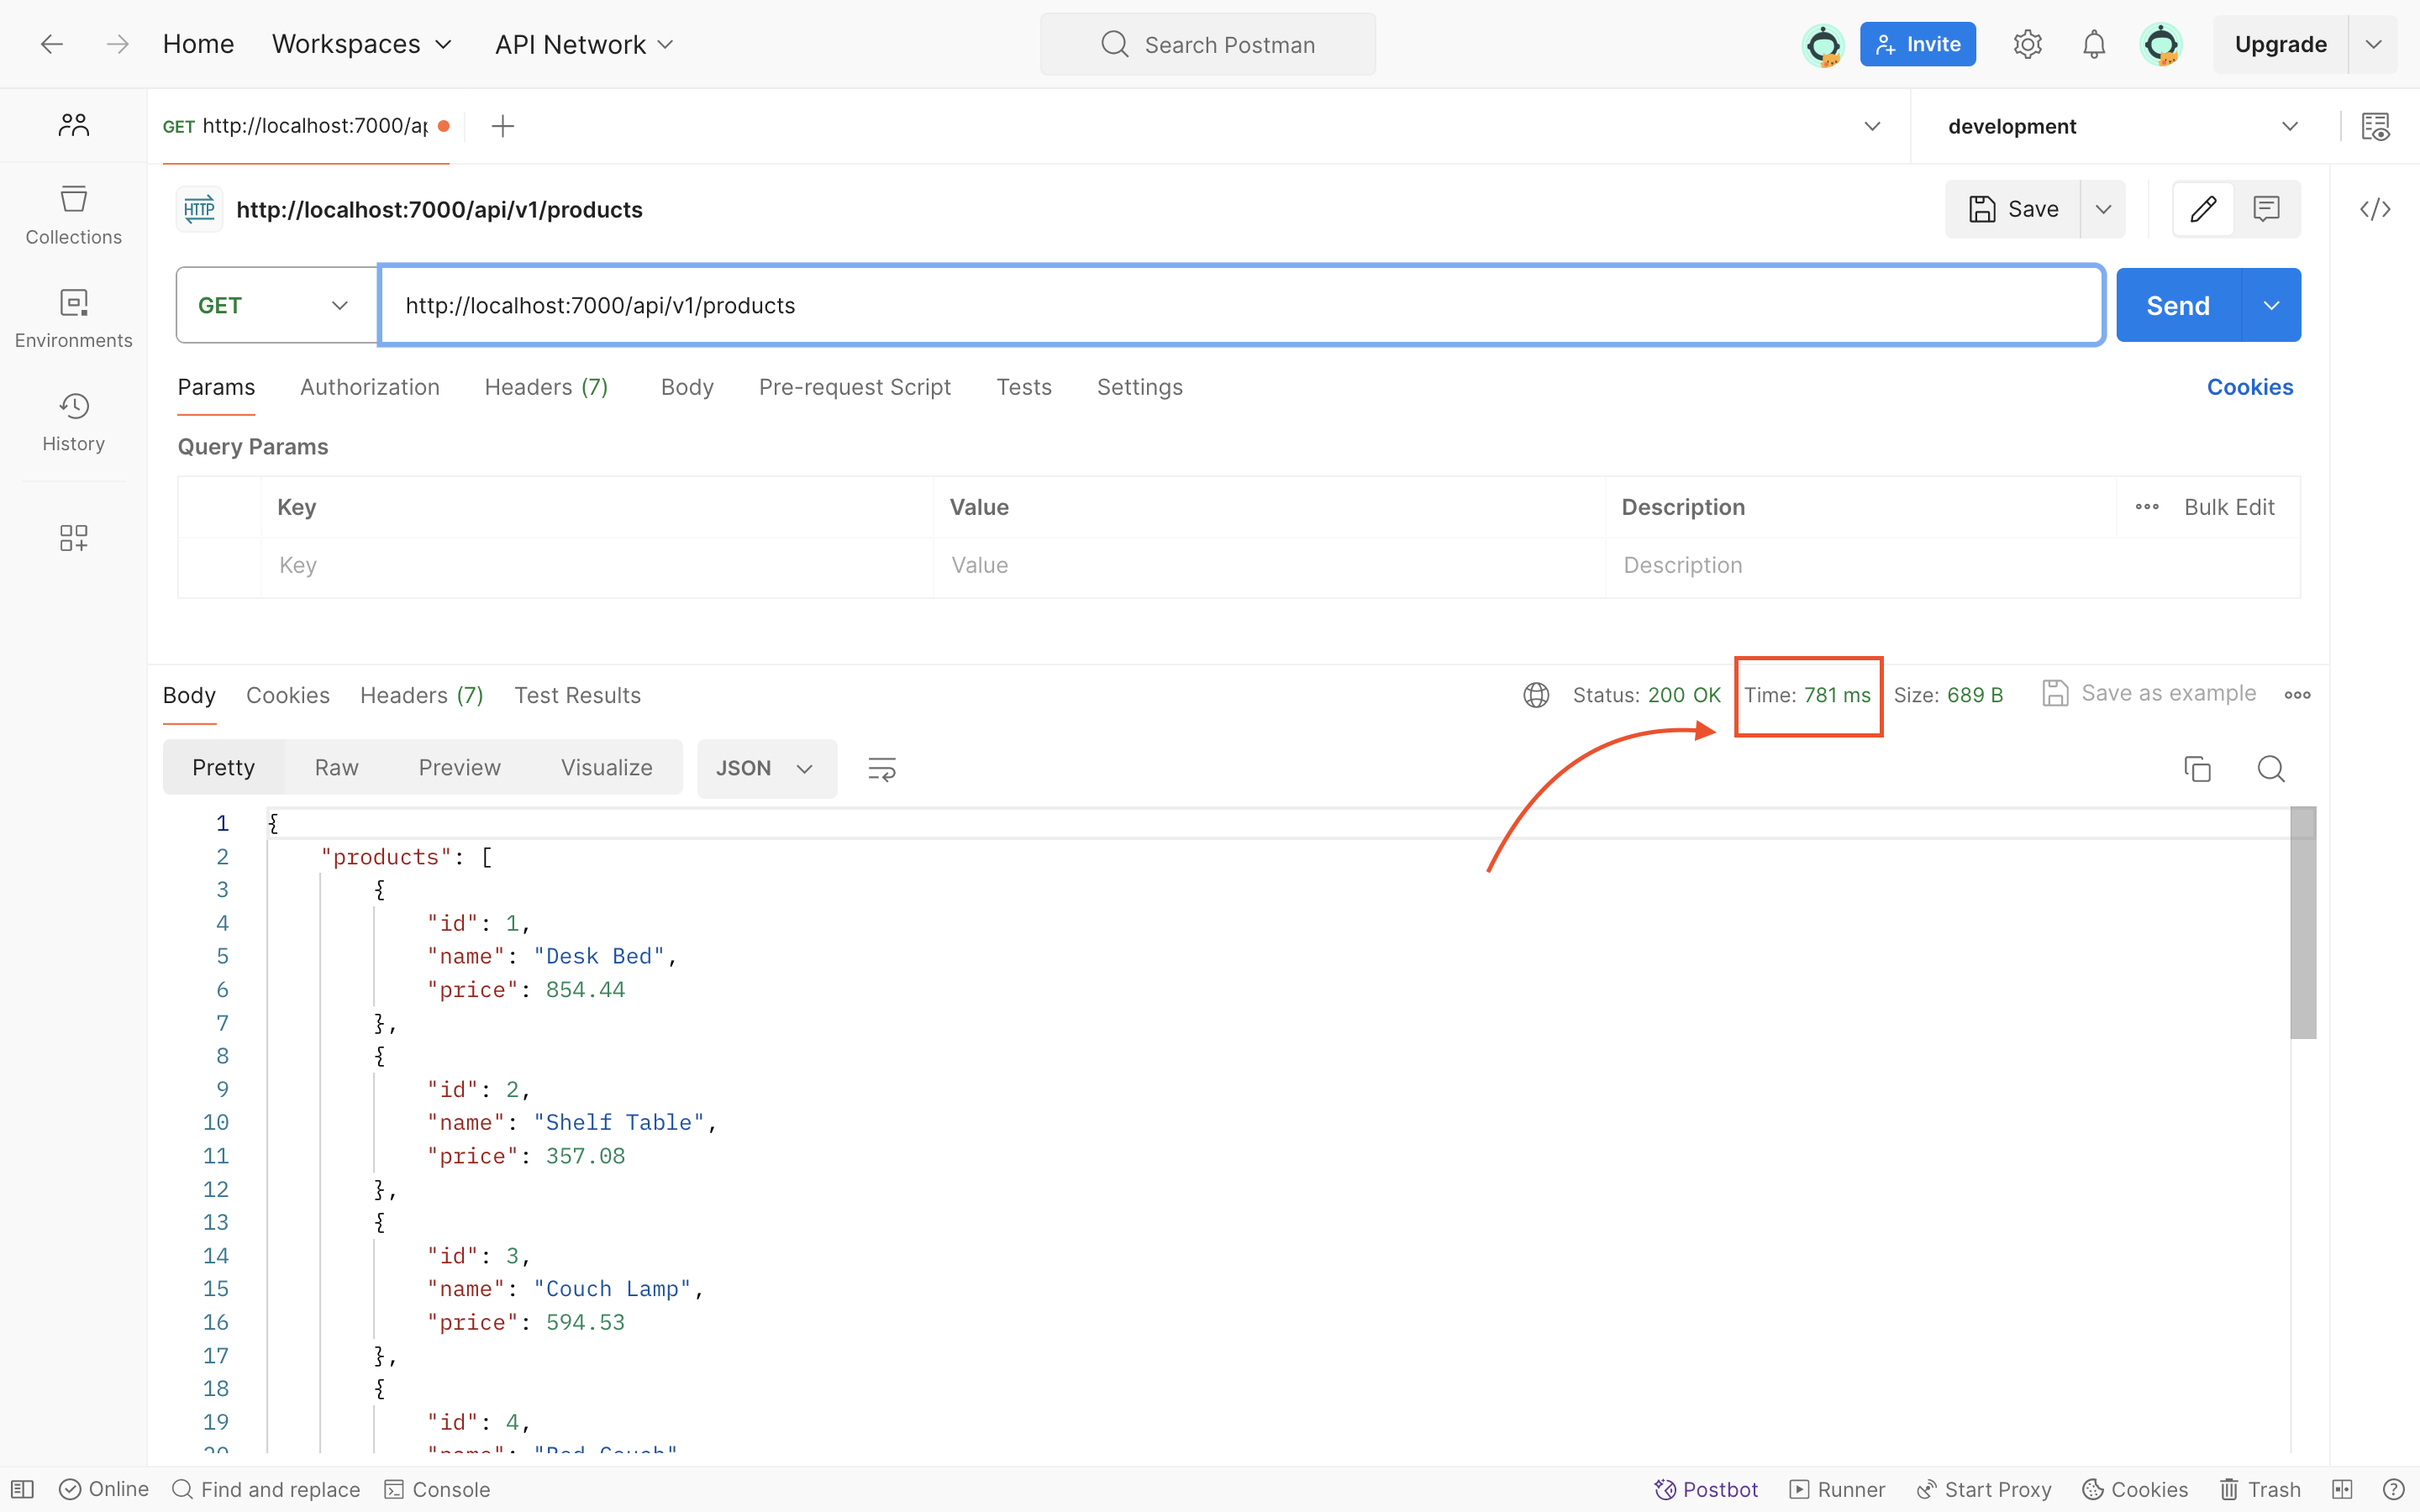
Task: Go back with the left arrow
Action: pos(52,44)
